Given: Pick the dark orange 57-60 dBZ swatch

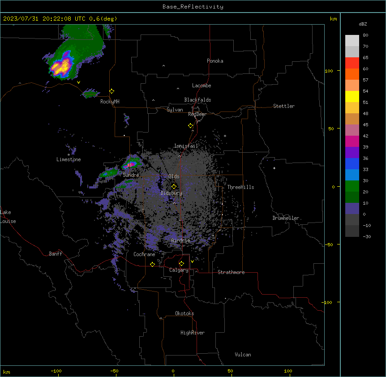Looking at the screenshot, I should point(352,74).
